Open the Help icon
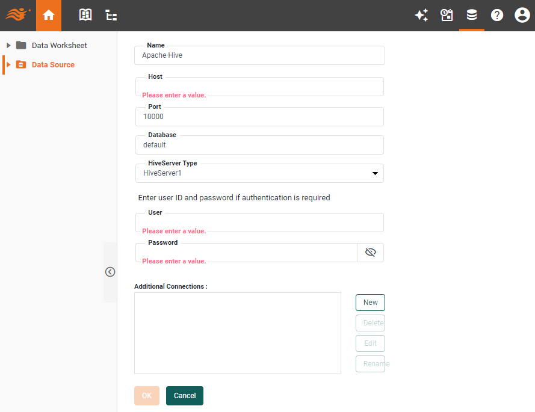The height and width of the screenshot is (412, 535). point(497,15)
